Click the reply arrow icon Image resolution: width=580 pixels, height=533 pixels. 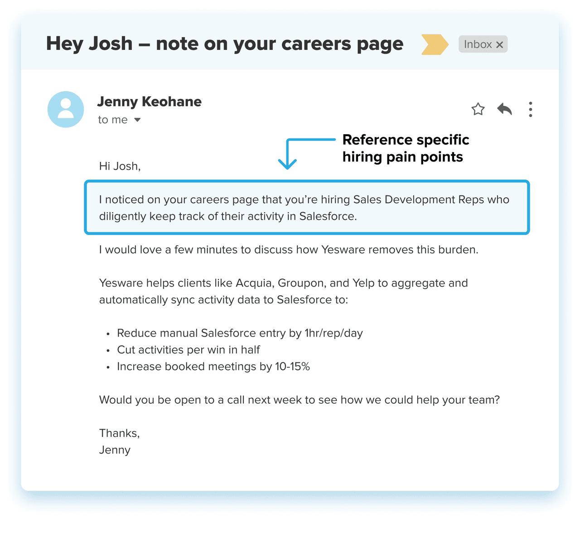click(x=504, y=109)
